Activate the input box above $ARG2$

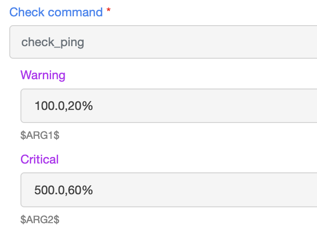169,190
